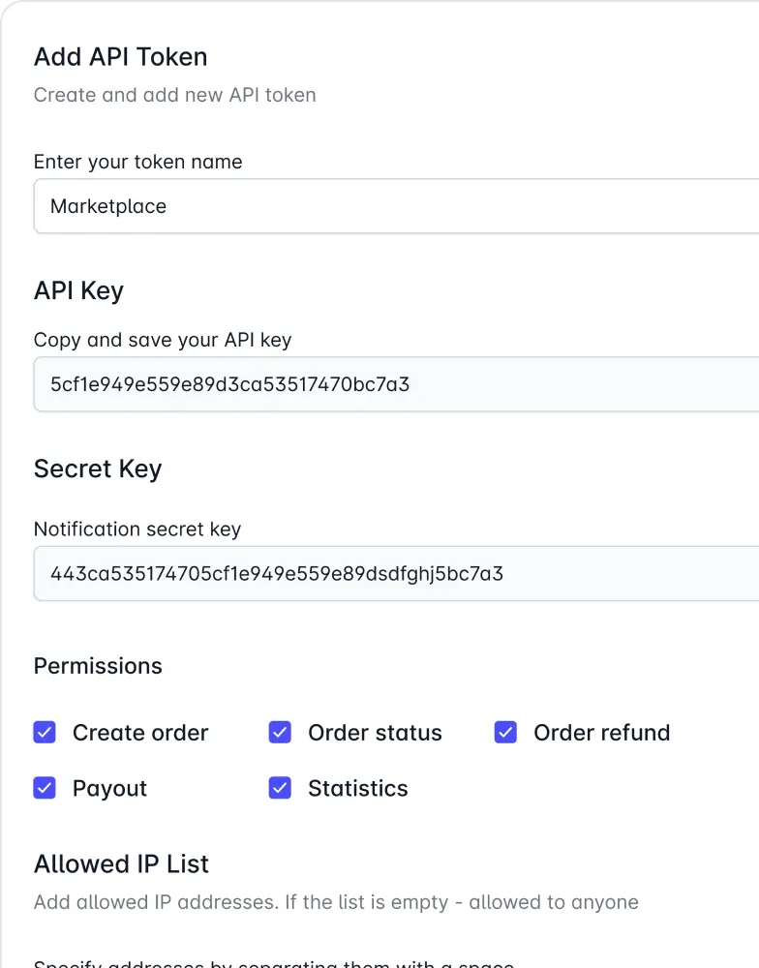The height and width of the screenshot is (968, 759).
Task: Click the "Add API Token" heading
Action: [x=120, y=57]
